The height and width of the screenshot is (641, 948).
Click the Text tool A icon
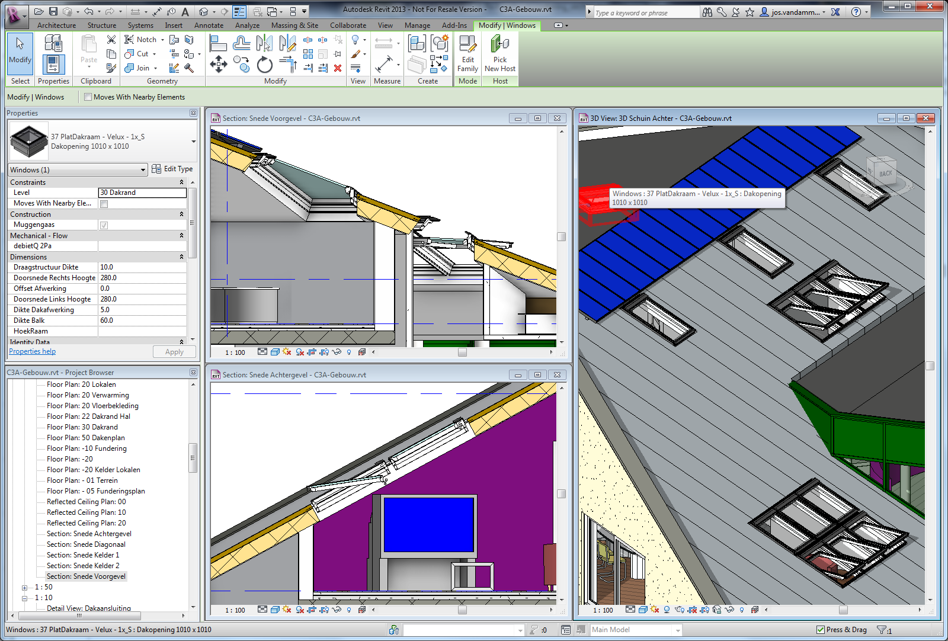point(185,11)
